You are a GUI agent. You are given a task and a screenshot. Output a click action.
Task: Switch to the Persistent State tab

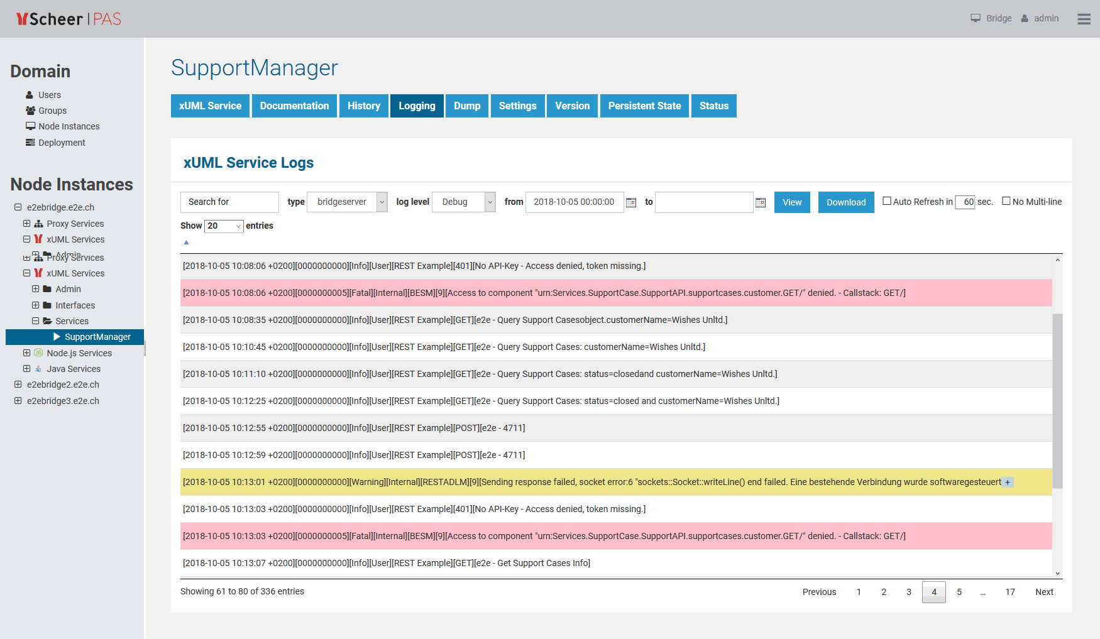pyautogui.click(x=644, y=106)
